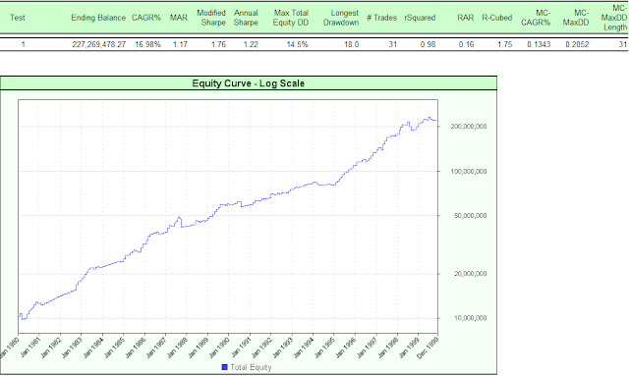Click the 100,000,000 axis label
The height and width of the screenshot is (376, 629).
(x=469, y=171)
